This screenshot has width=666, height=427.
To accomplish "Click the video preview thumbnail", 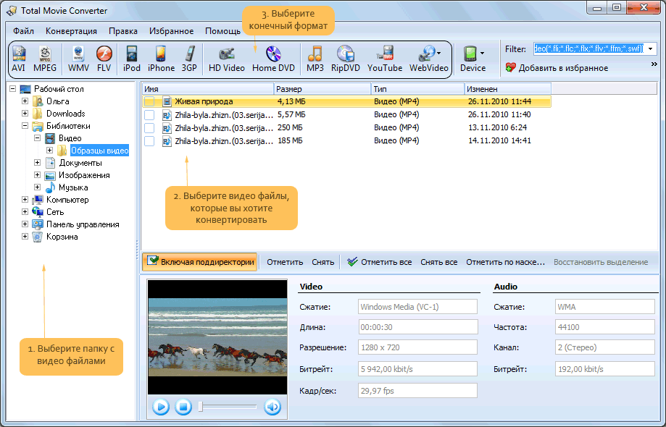I will coord(217,337).
